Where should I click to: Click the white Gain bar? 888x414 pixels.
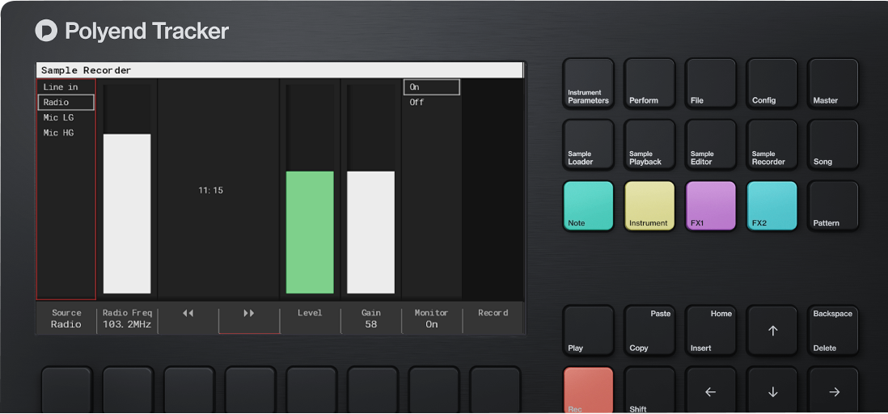coord(371,232)
